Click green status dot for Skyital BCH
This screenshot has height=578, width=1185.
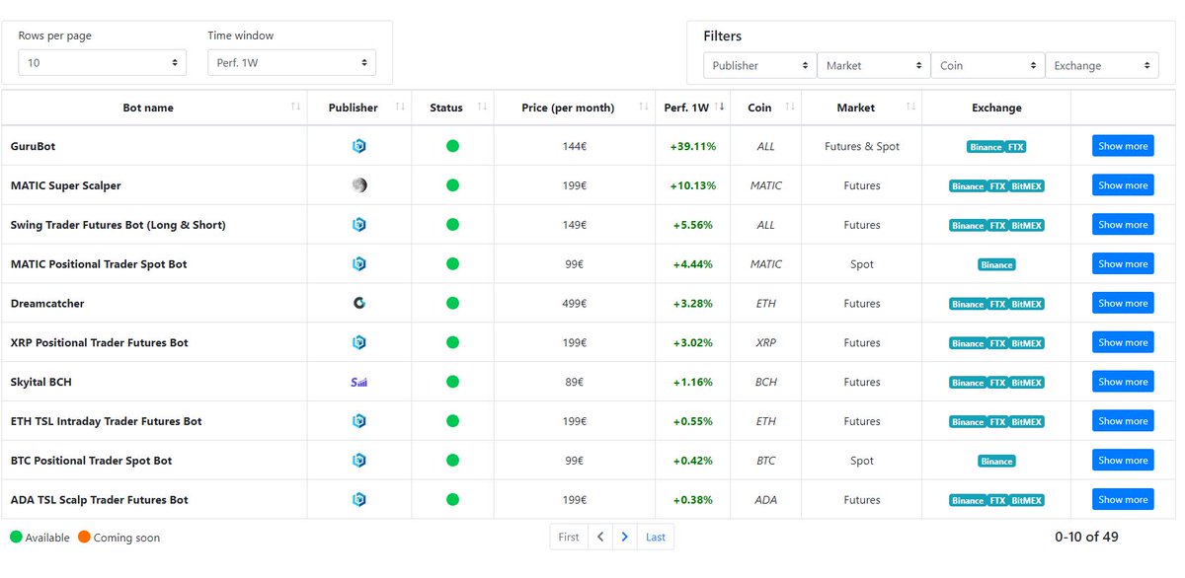click(x=452, y=382)
